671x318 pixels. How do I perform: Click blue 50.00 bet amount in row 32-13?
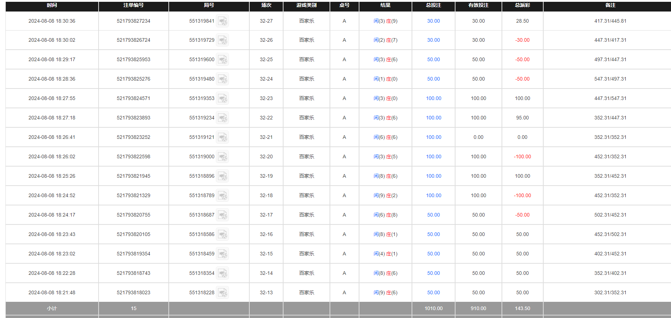coord(433,292)
